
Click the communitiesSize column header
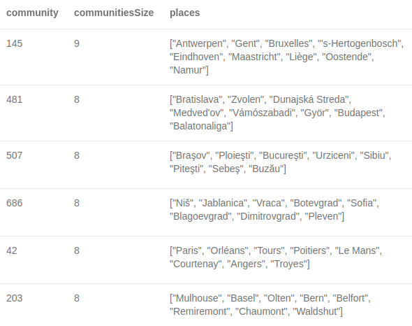pos(114,13)
